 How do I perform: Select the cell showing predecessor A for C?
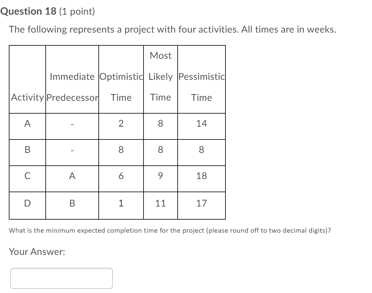72,176
